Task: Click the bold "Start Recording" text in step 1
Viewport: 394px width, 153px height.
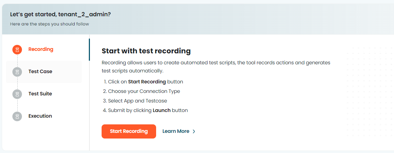Action: pyautogui.click(x=147, y=82)
